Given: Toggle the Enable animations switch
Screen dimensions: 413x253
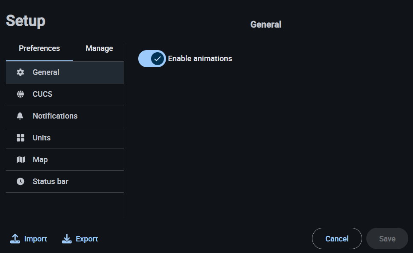Looking at the screenshot, I should tap(152, 59).
